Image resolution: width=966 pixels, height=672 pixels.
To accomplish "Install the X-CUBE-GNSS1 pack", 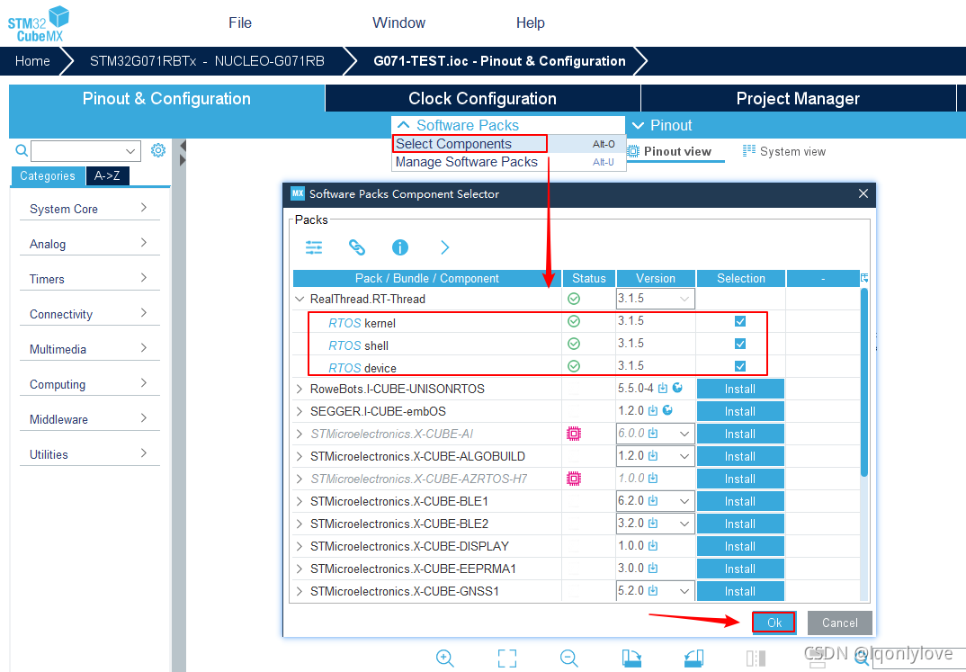I will 740,591.
